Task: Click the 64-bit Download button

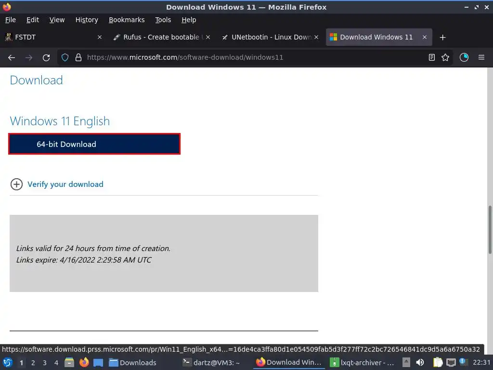Action: 94,144
